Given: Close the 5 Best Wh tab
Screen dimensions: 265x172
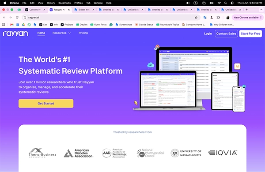Looking at the screenshot, I should click(93, 10).
